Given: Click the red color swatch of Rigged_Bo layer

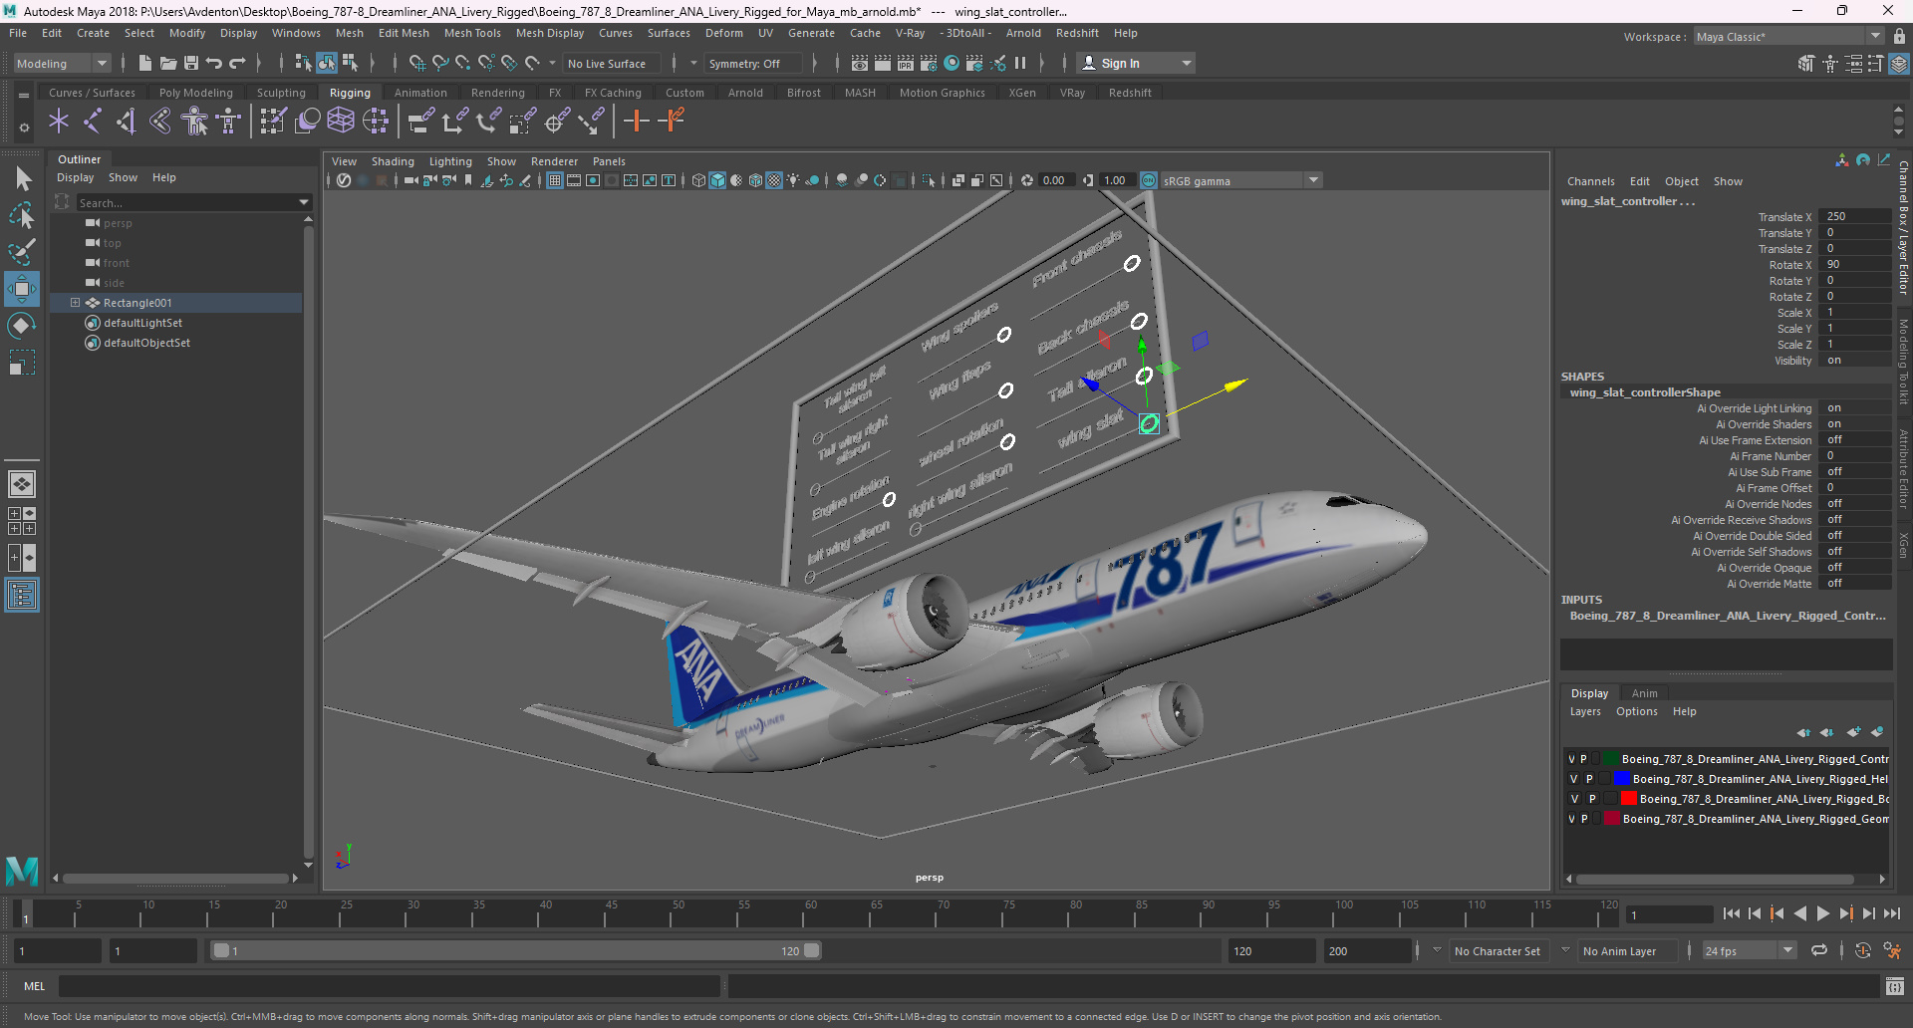Looking at the screenshot, I should pyautogui.click(x=1629, y=799).
